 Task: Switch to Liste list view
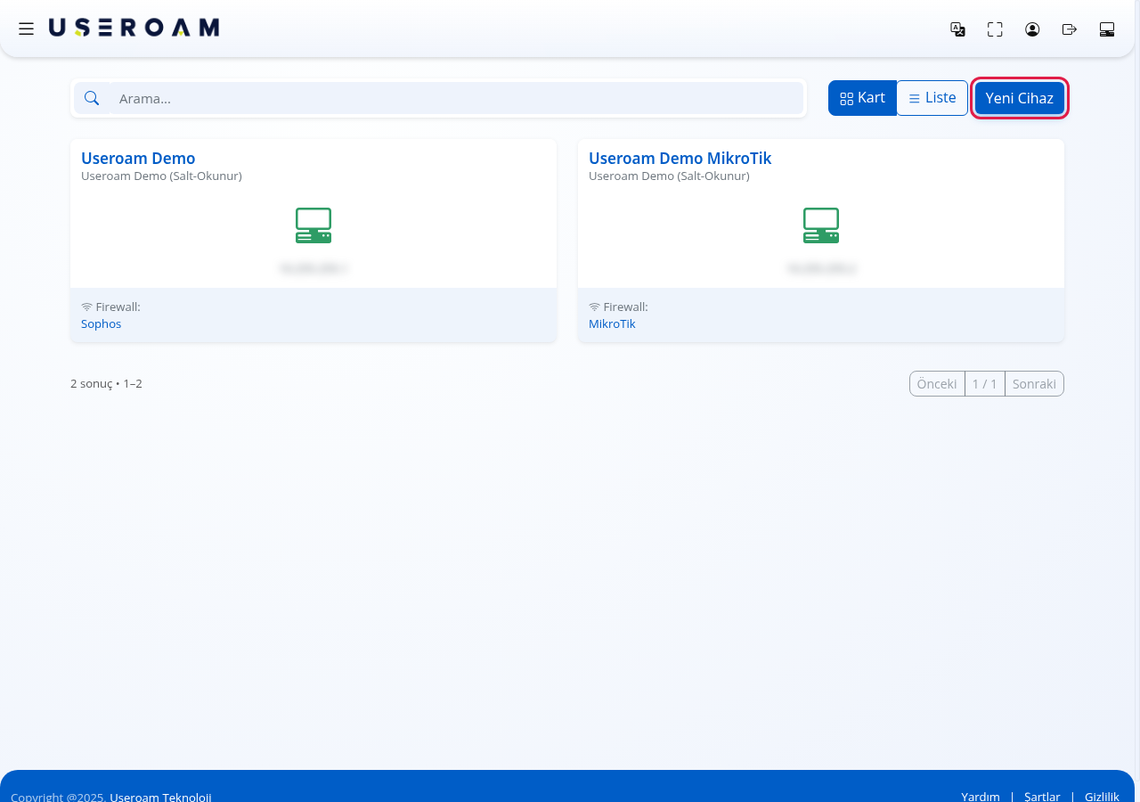click(x=932, y=98)
